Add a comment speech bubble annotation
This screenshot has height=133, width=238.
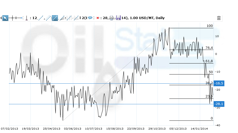coord(90,18)
